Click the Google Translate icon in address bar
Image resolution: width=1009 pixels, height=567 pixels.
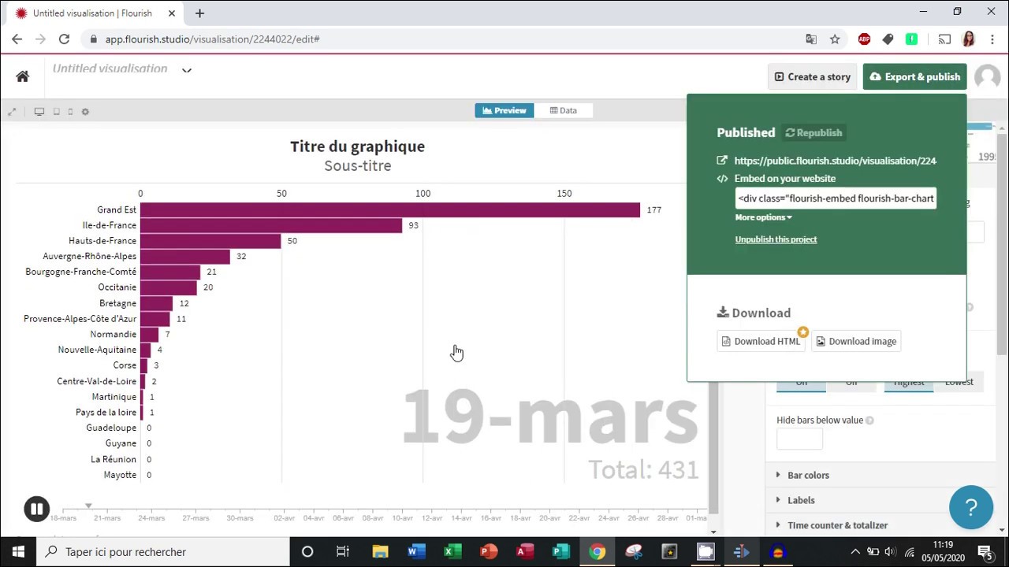pyautogui.click(x=811, y=39)
